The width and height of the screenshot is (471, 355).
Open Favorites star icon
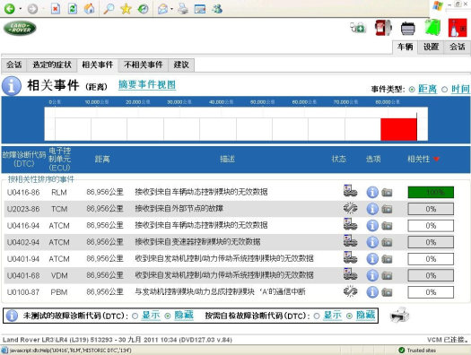pyautogui.click(x=126, y=9)
